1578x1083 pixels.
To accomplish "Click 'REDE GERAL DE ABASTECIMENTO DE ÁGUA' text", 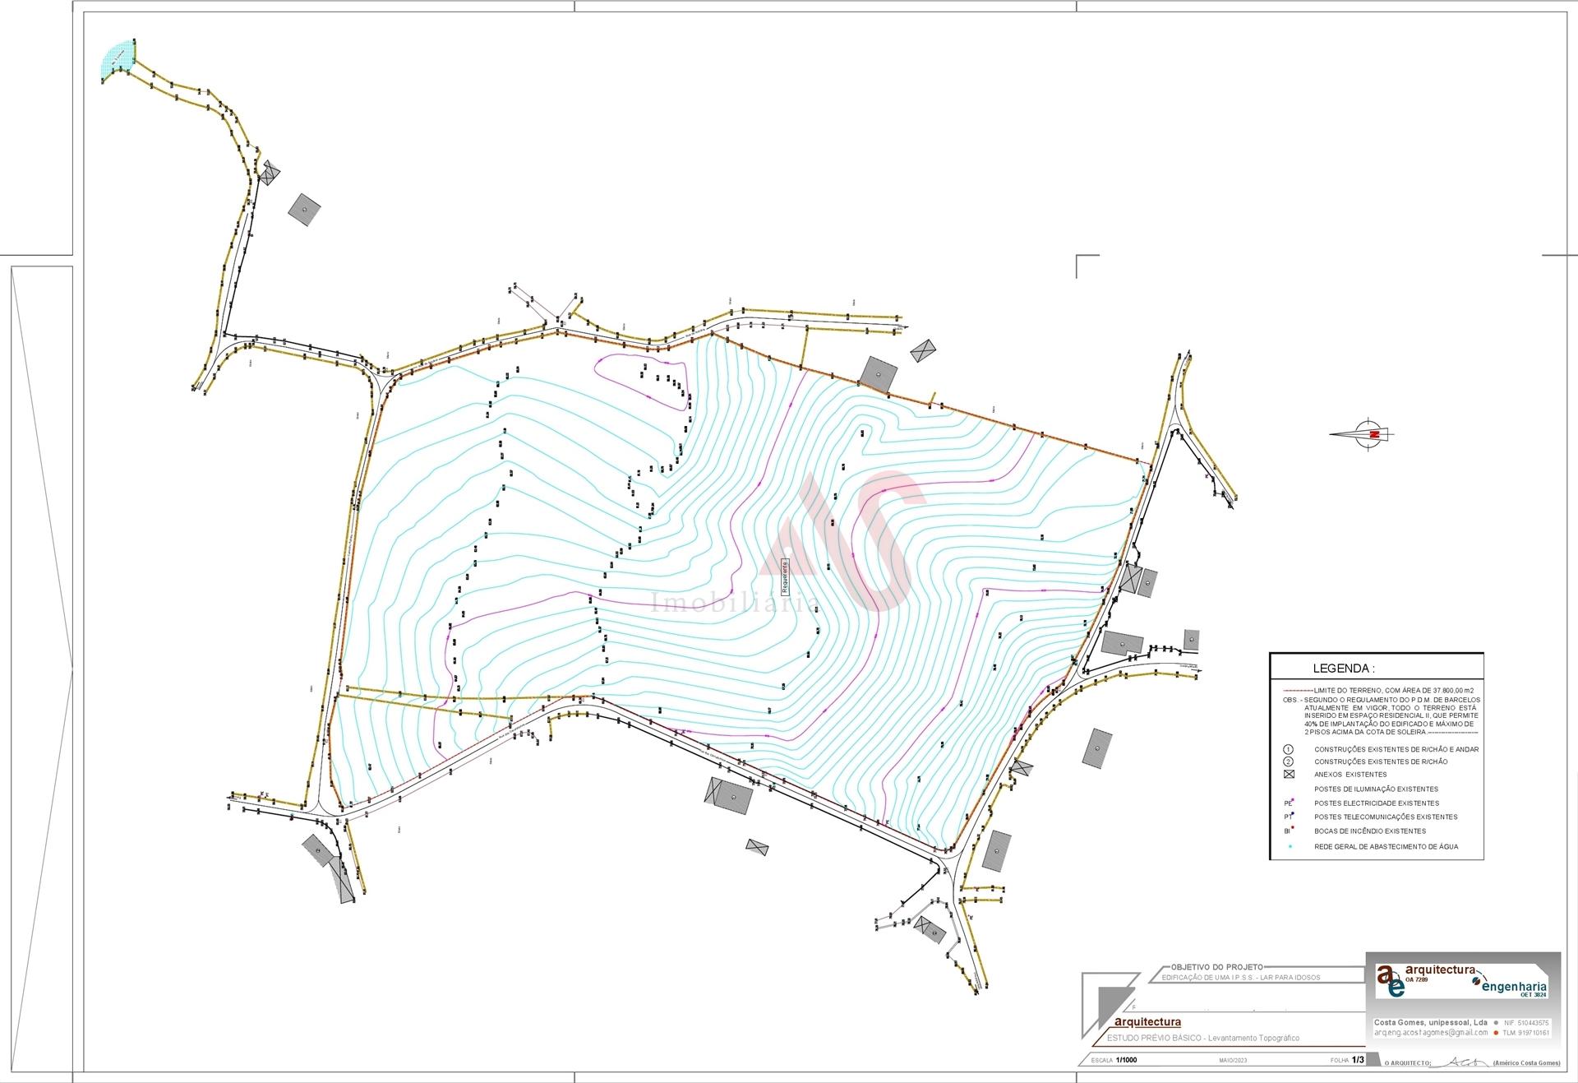I will pyautogui.click(x=1387, y=846).
